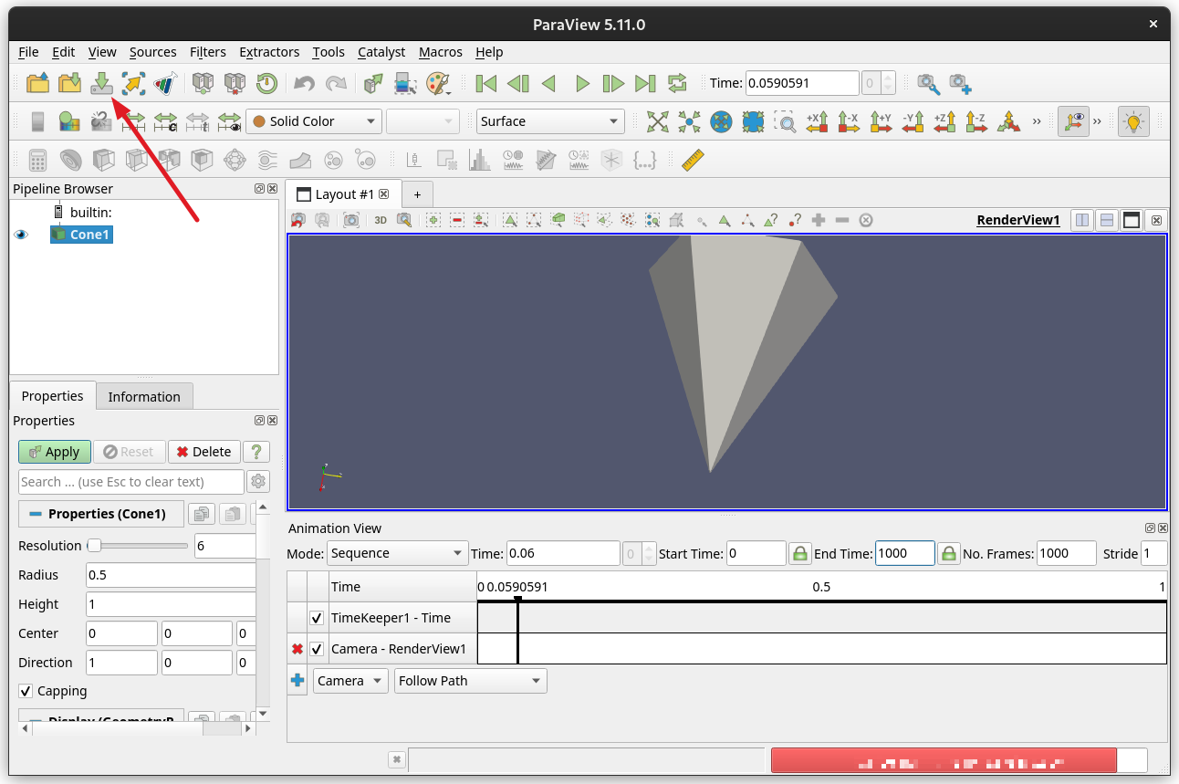Image resolution: width=1179 pixels, height=784 pixels.
Task: Toggle Cone1 visibility eye icon
Action: click(21, 235)
